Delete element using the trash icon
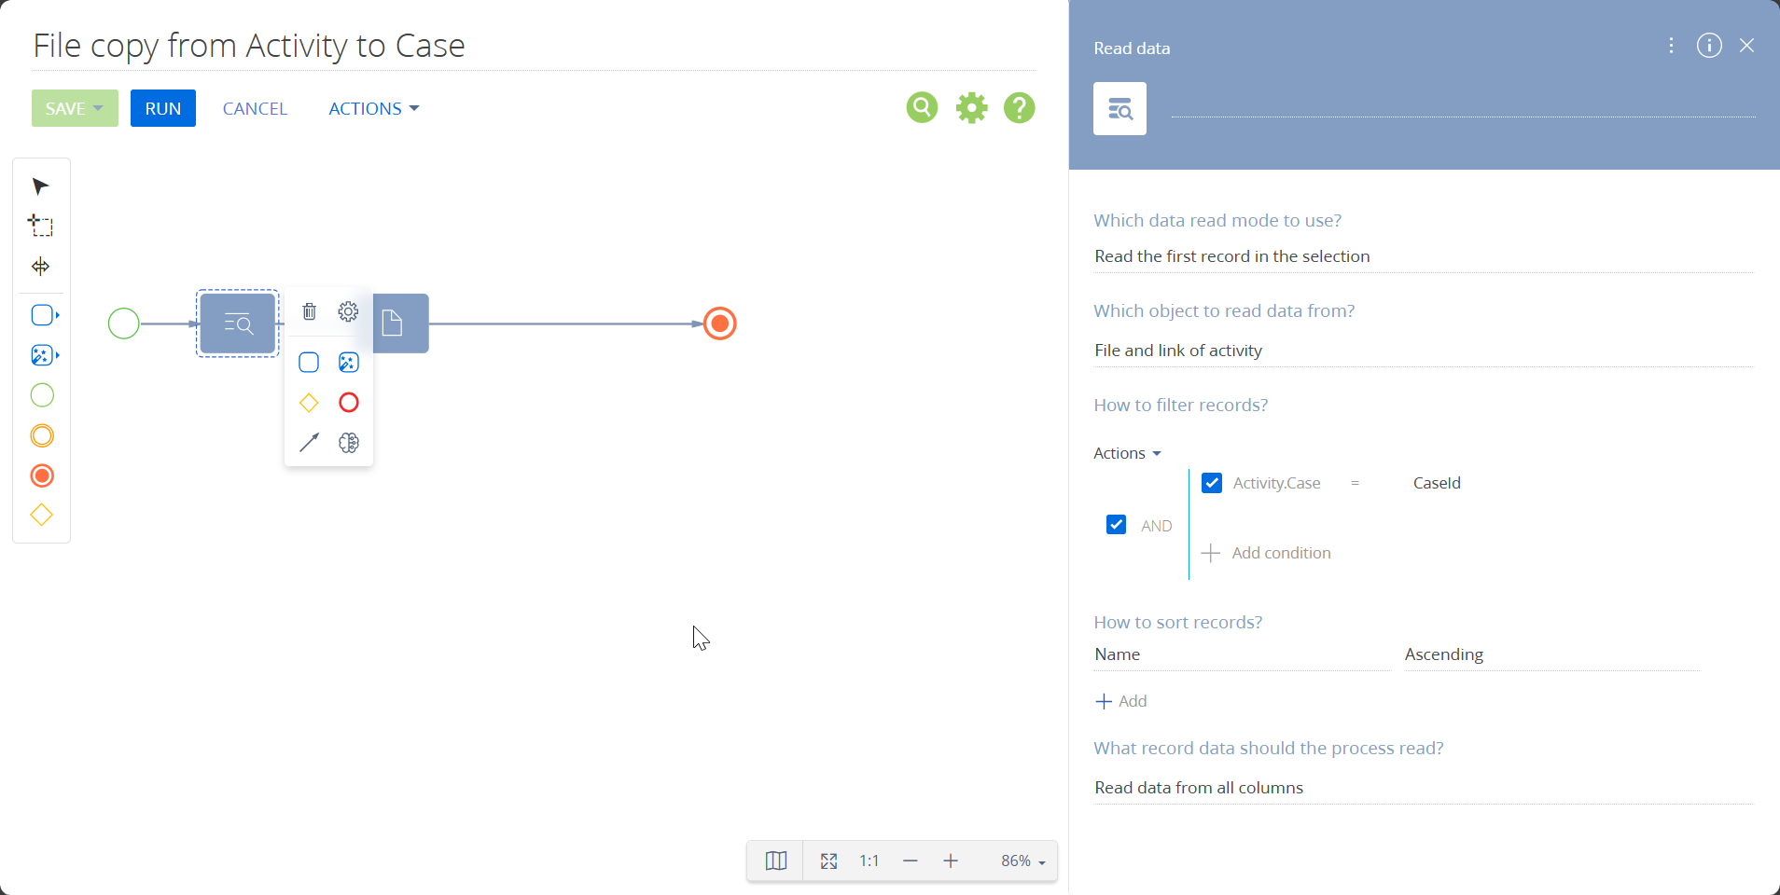1780x895 pixels. pyautogui.click(x=310, y=311)
